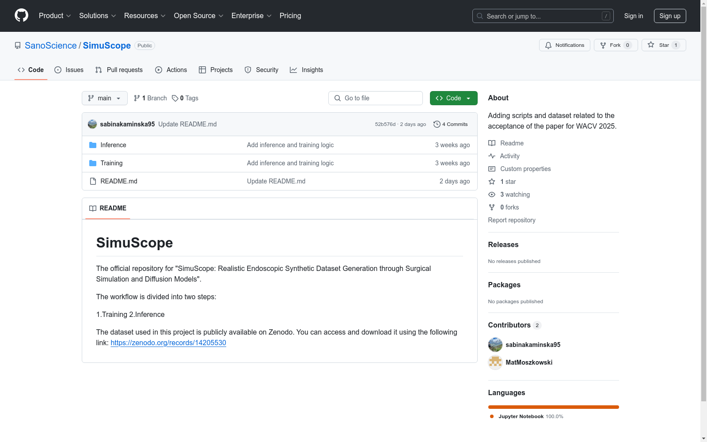
Task: Click the branch icon next to 1 Branch
Action: tap(137, 98)
